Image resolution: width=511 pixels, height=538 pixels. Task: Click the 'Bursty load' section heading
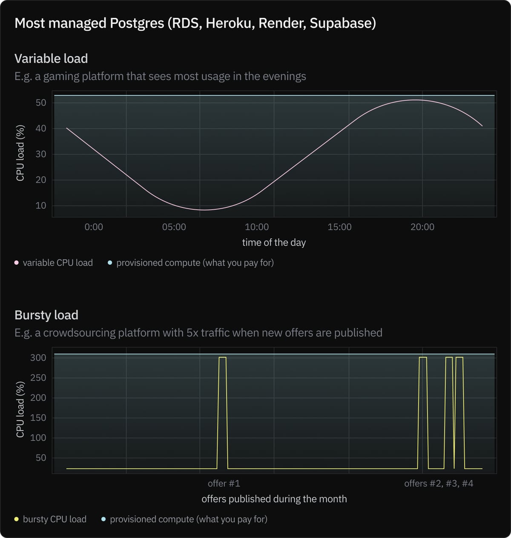click(x=46, y=315)
